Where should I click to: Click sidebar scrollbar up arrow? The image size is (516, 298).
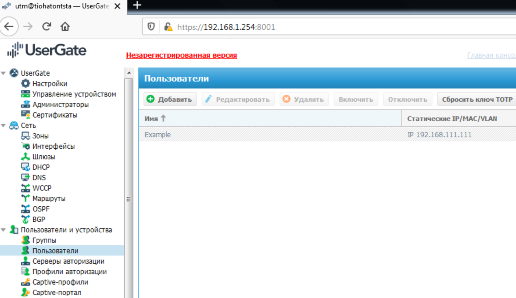[x=129, y=73]
